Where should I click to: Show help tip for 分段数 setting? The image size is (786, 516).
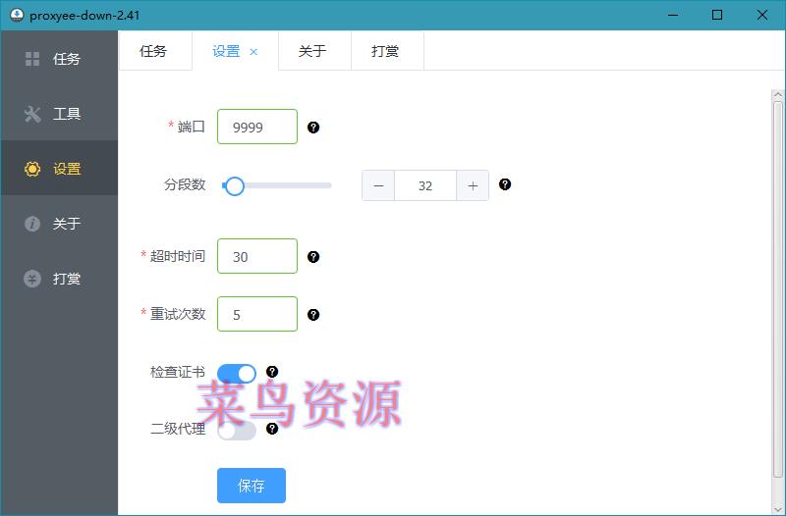pos(505,184)
